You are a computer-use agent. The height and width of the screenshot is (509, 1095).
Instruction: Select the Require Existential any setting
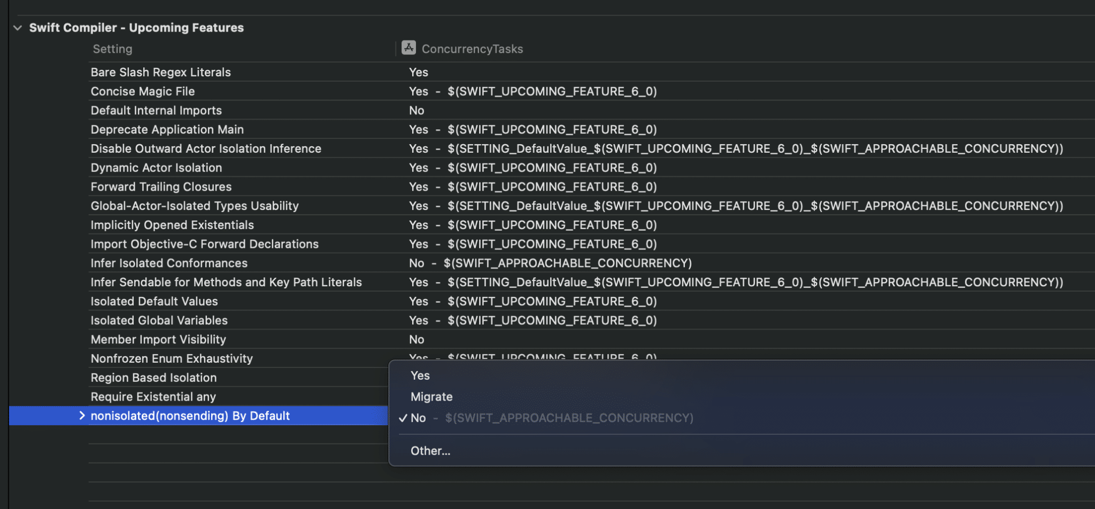pos(153,397)
